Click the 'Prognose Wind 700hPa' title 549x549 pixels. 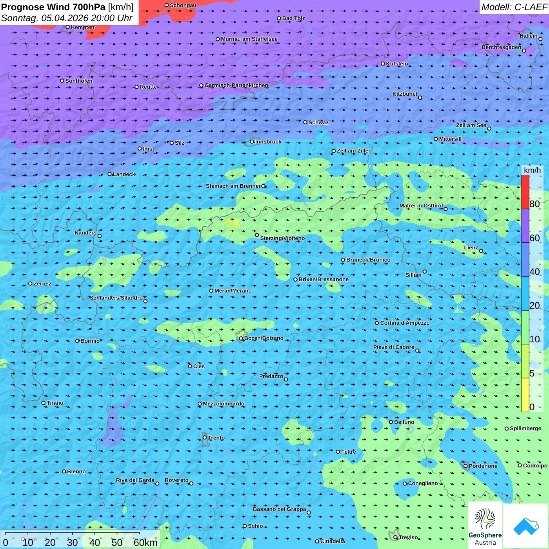[53, 7]
